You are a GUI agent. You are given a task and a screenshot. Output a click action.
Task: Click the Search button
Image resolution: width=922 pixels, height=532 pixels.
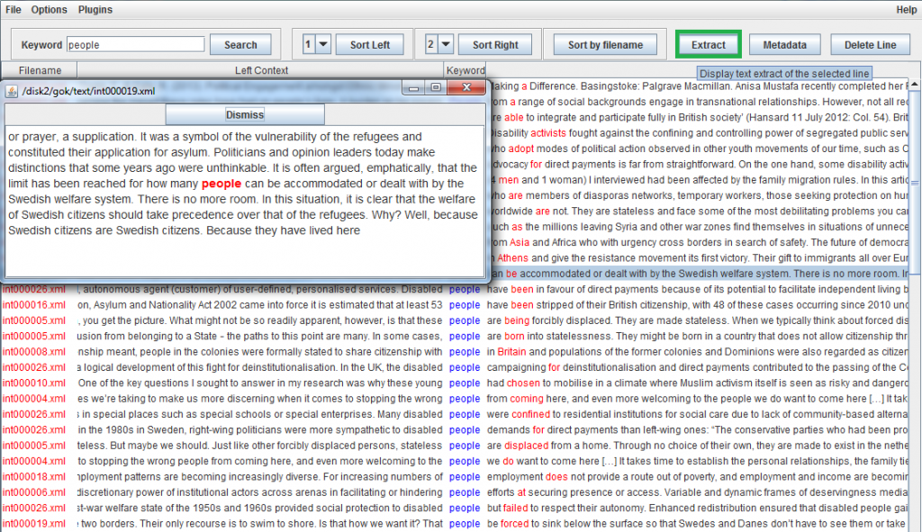(240, 44)
